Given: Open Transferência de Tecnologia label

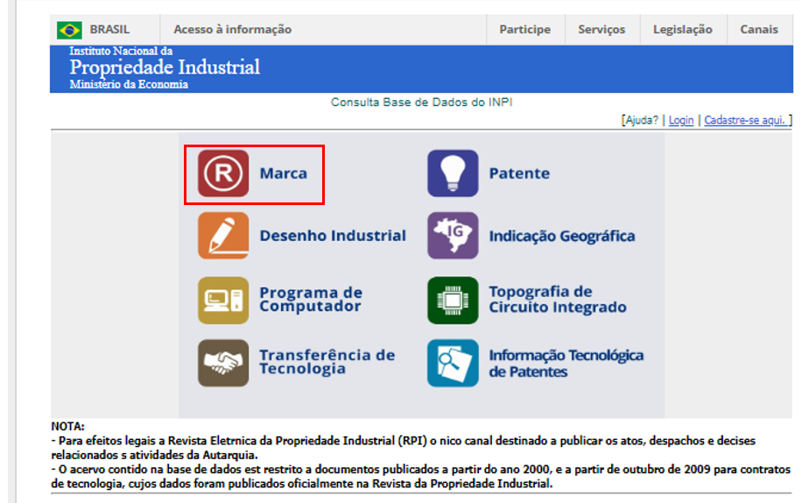Looking at the screenshot, I should [327, 362].
